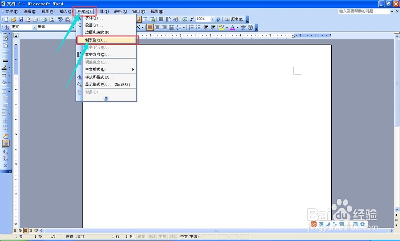Toggle 改写 overtype mode in status bar
400x241 pixels.
[x=173, y=237]
